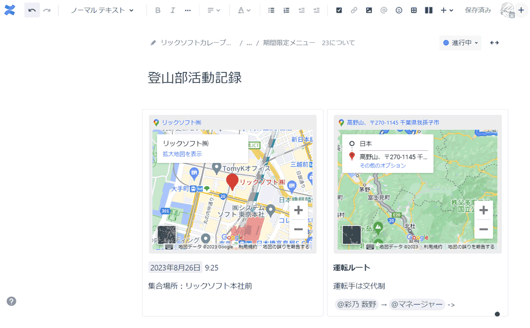Click the 集合場所：リックソフト本社前 text

200,286
